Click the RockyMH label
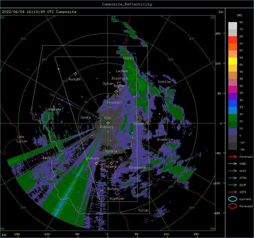 [x=75, y=79]
